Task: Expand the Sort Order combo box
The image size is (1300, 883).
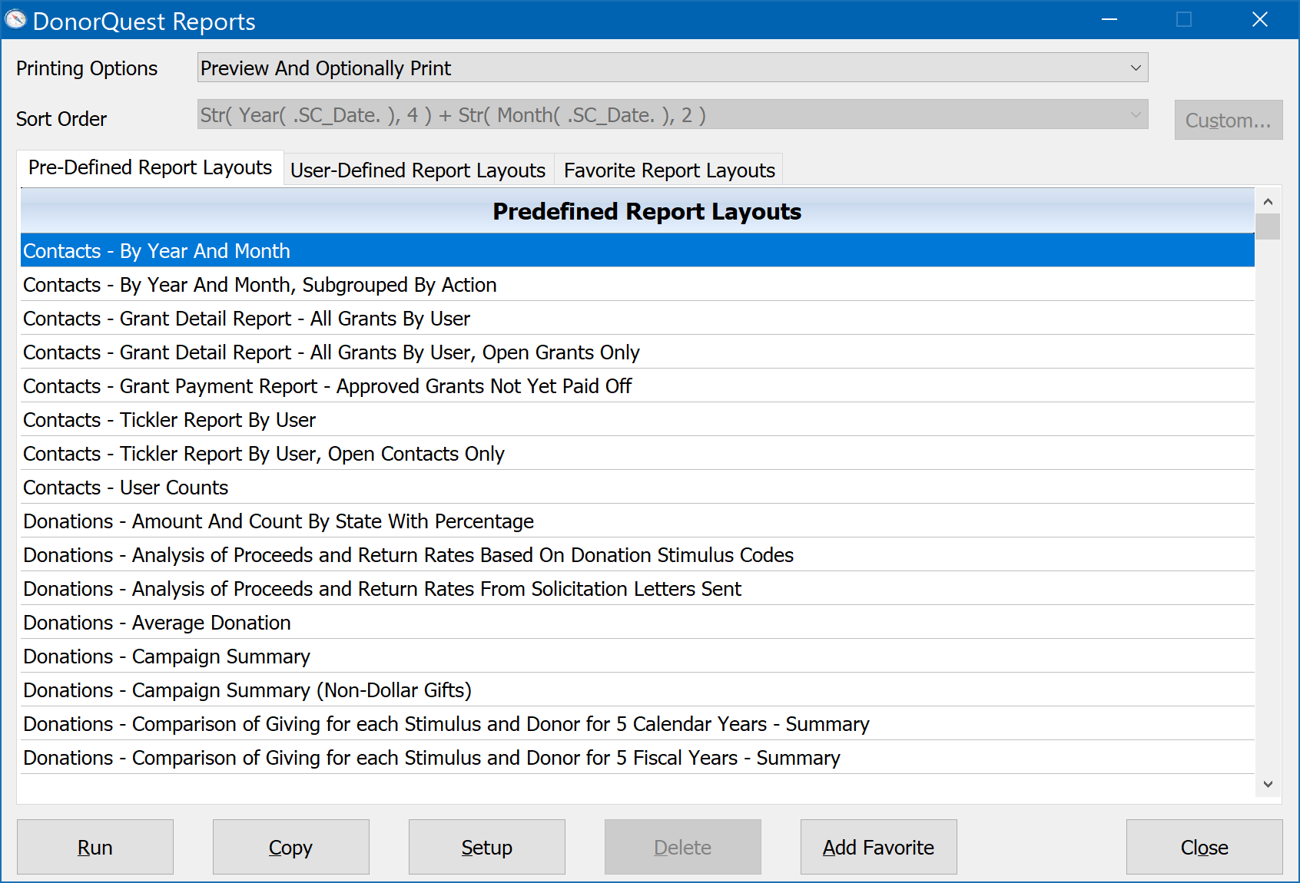Action: point(672,114)
